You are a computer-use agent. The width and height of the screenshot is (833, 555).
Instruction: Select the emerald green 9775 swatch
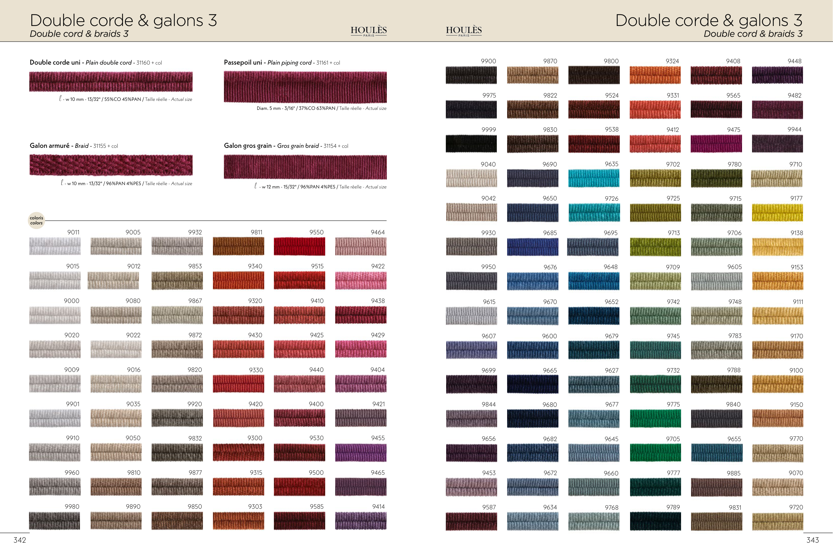point(655,419)
